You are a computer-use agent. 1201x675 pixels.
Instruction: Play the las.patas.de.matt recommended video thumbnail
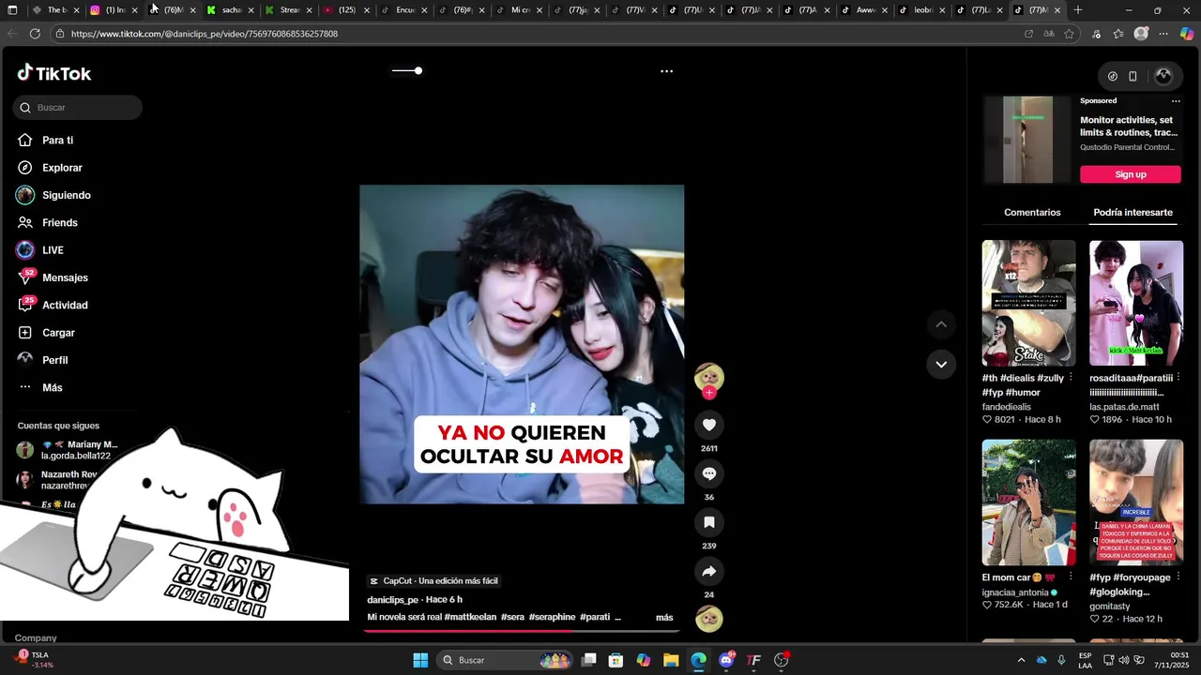1135,303
